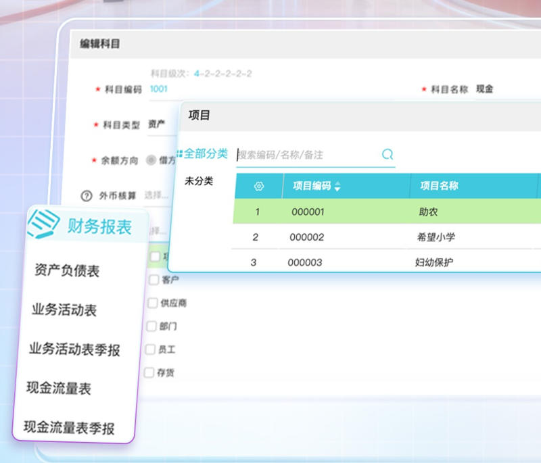Enable the 供应商 checkbox
The height and width of the screenshot is (463, 541).
[152, 303]
